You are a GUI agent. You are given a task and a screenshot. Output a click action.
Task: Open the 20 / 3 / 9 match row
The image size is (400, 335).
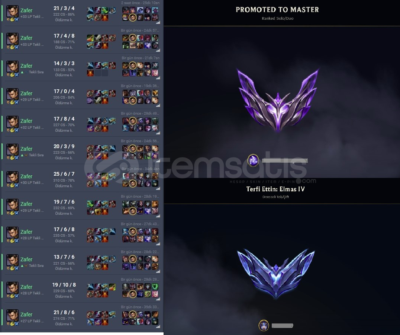click(x=82, y=151)
